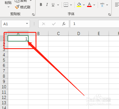Image resolution: width=119 pixels, height=109 pixels.
Task: Open borders dropdown arrow
Action: pyautogui.click(x=71, y=5)
